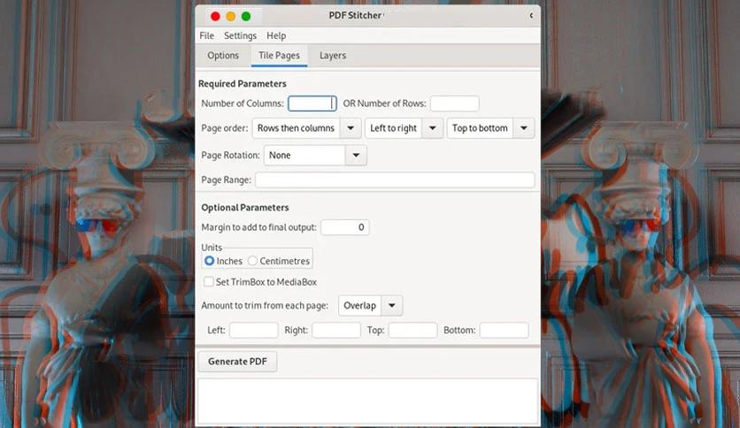This screenshot has width=740, height=428.
Task: Click the Page order label
Action: 225,128
